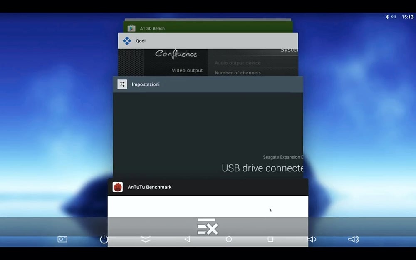Open USB drive connected notice in Impostazioni
The height and width of the screenshot is (260, 416).
(262, 168)
